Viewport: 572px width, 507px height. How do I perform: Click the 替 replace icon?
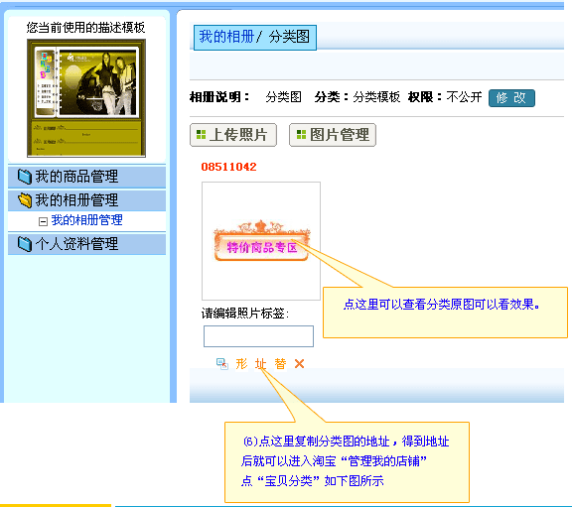[x=280, y=364]
